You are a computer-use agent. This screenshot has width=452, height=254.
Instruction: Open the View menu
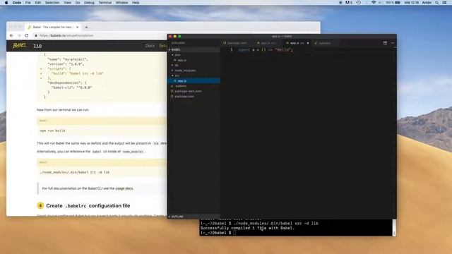click(x=68, y=3)
